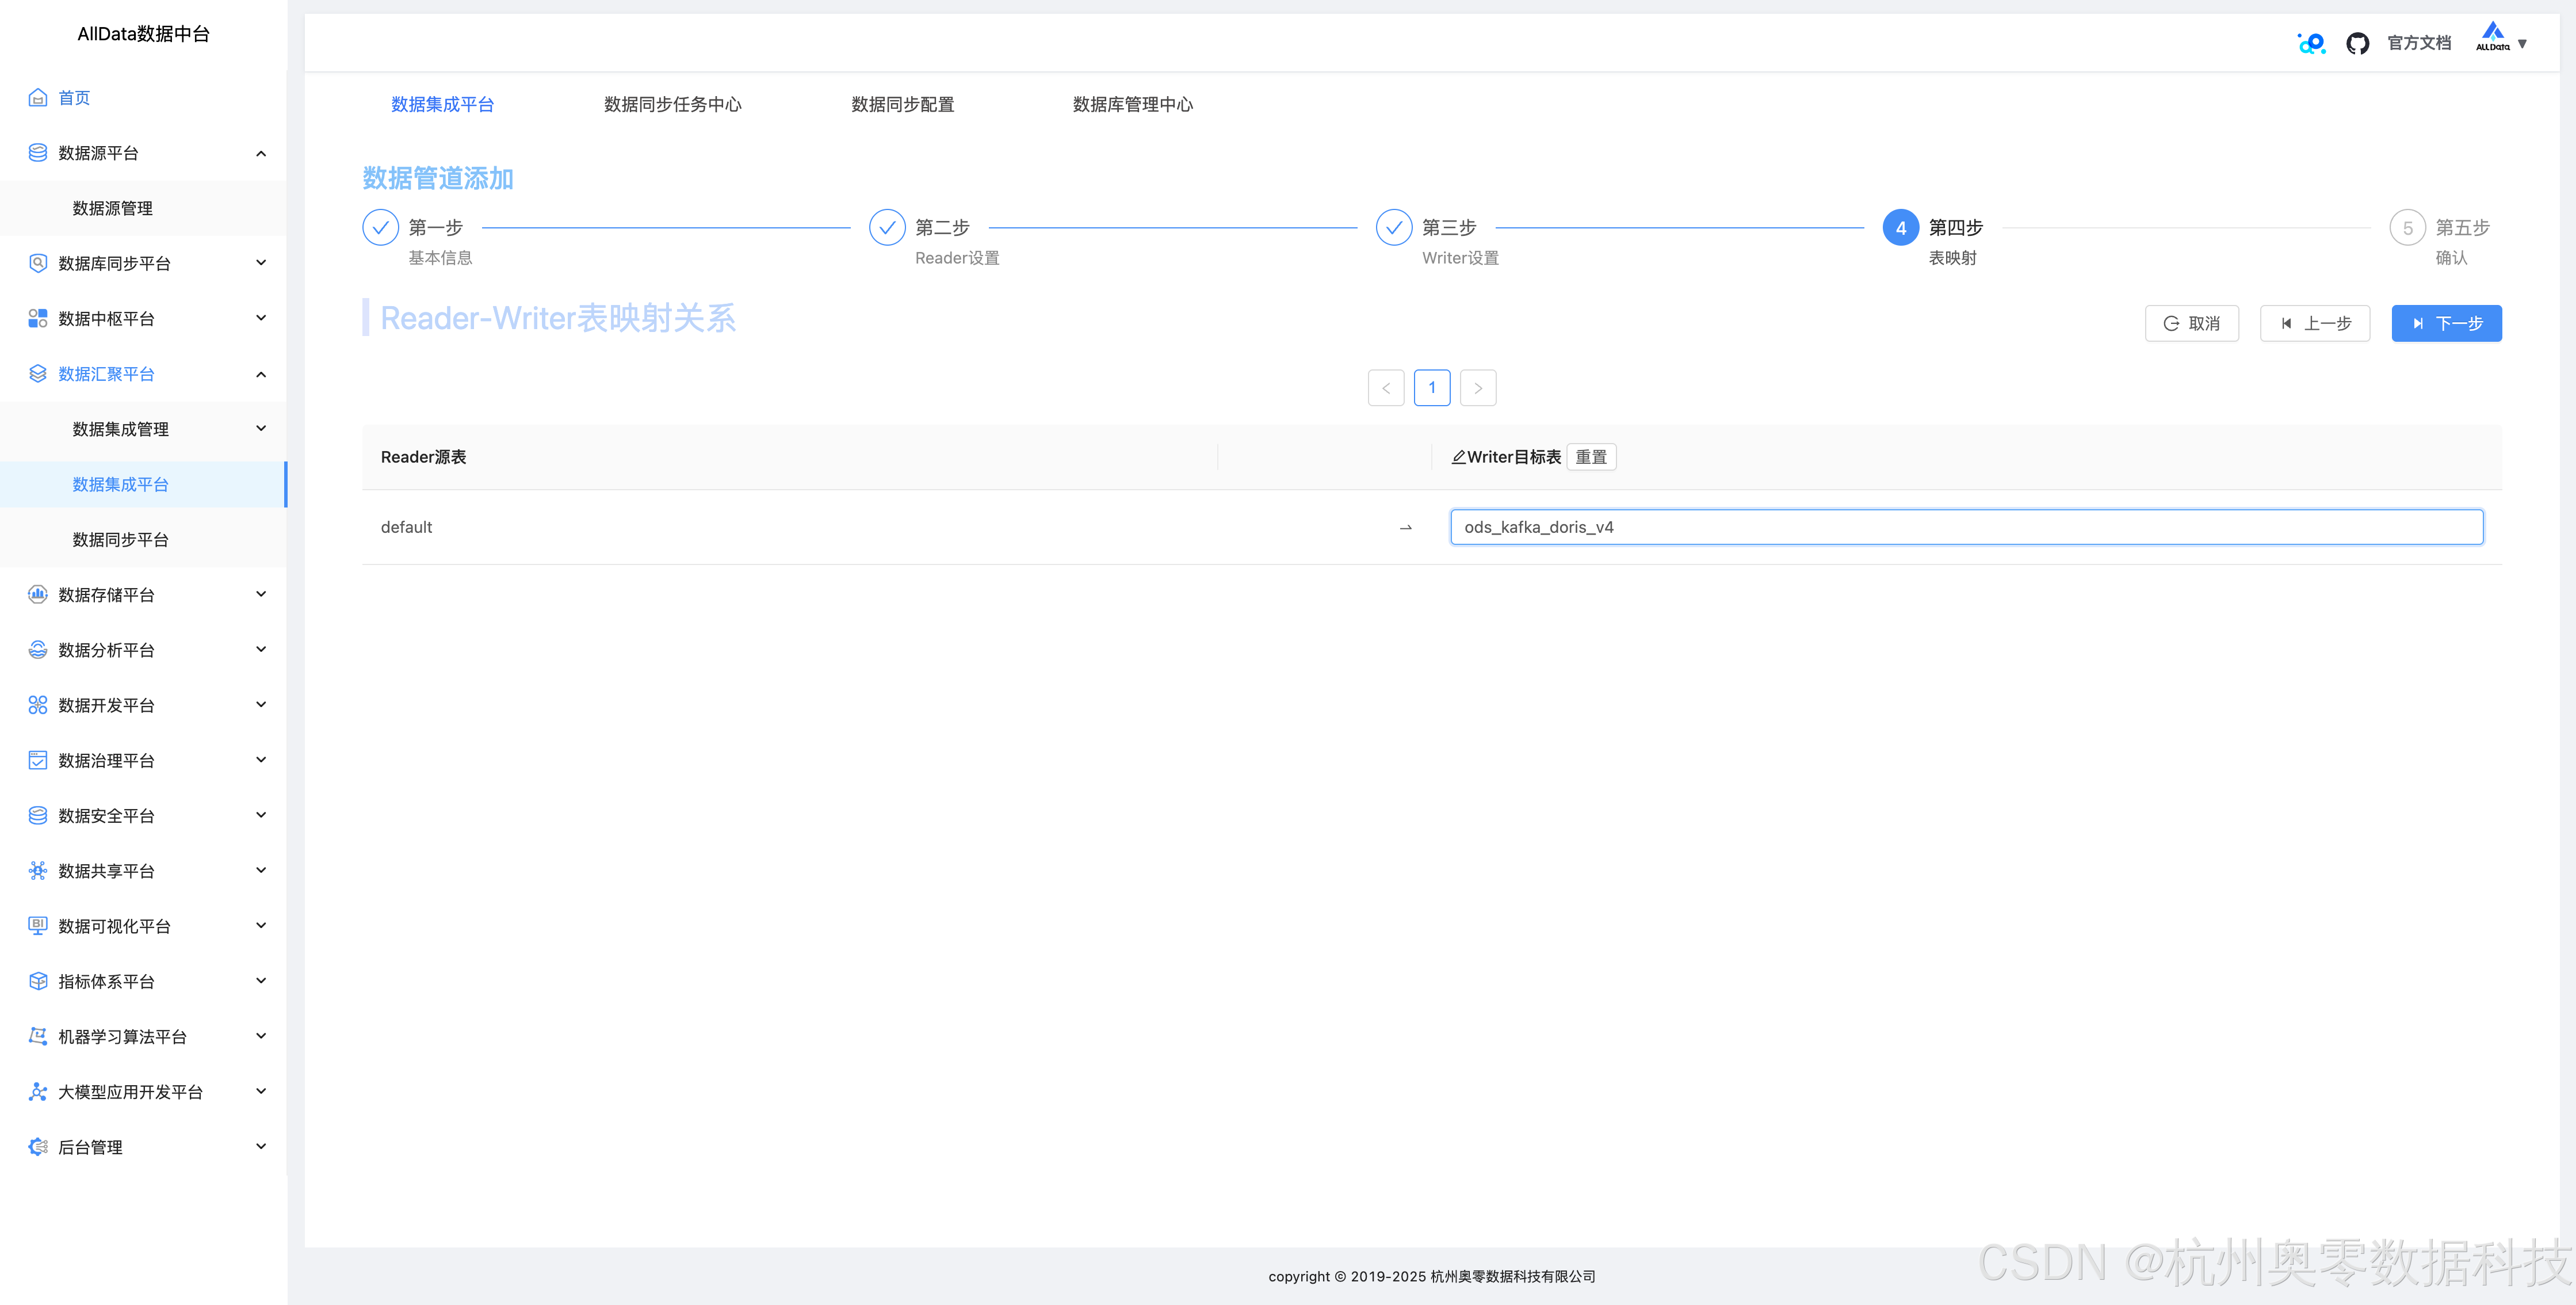Expand the 数据中枢平台 chevron
The image size is (2576, 1305).
pos(261,318)
